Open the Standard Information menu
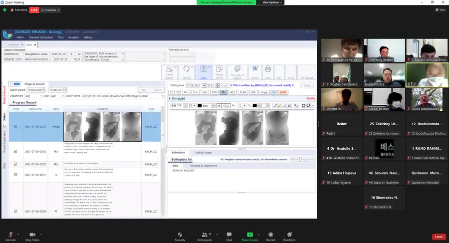Viewport: 449px width, 243px height. click(x=41, y=37)
